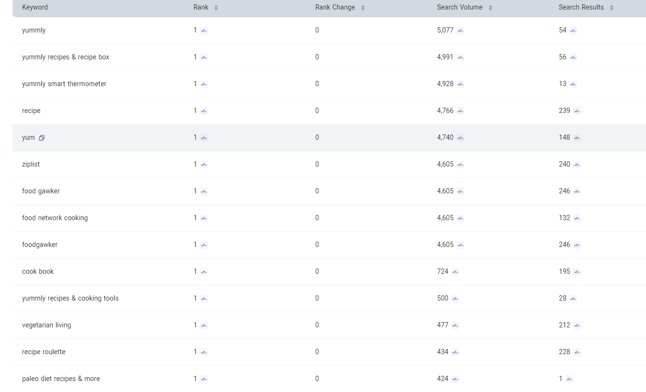Sort by Rank Change column arrows

(363, 8)
